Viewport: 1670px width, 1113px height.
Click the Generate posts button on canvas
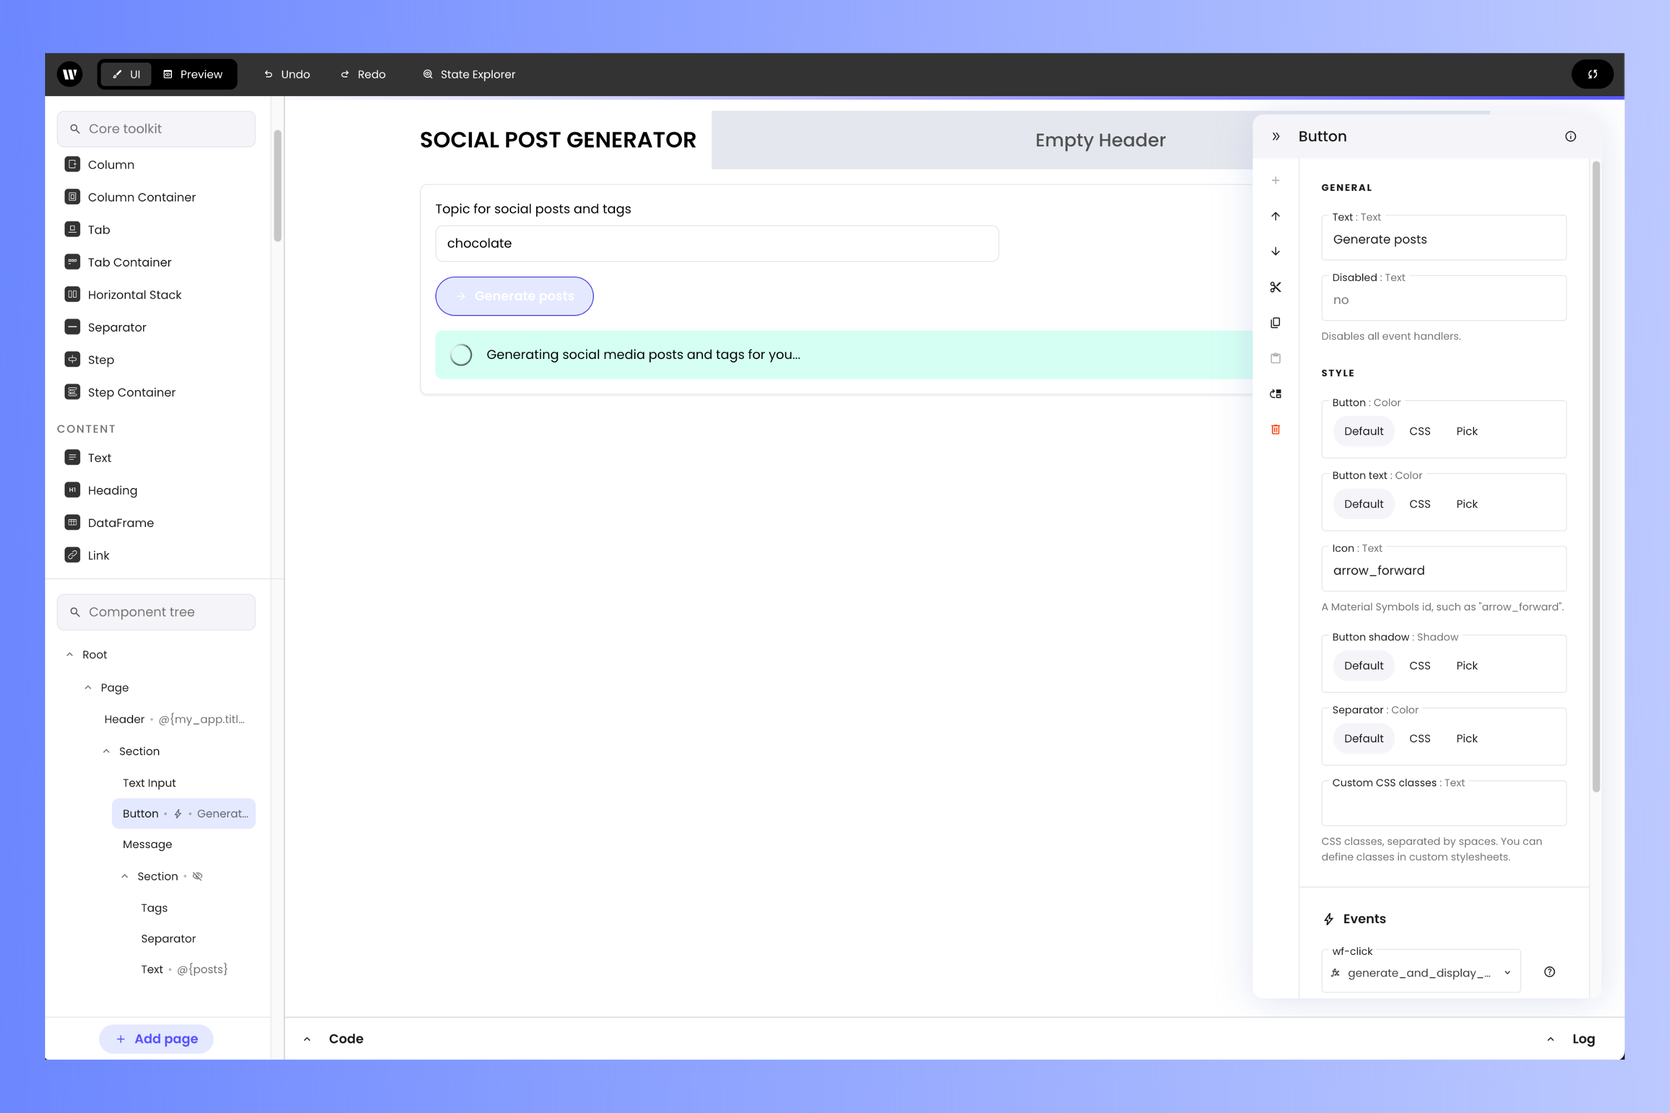click(x=514, y=296)
